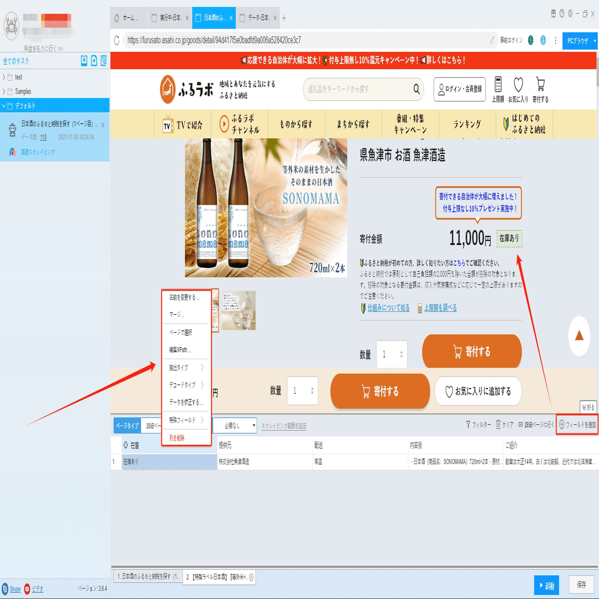This screenshot has width=599, height=599.
Task: Click the scroll-to-top orange triangle button
Action: (x=579, y=336)
